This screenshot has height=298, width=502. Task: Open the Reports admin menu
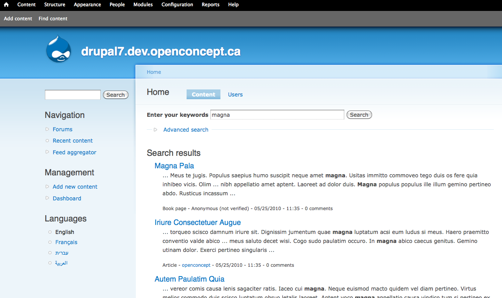[x=211, y=5]
